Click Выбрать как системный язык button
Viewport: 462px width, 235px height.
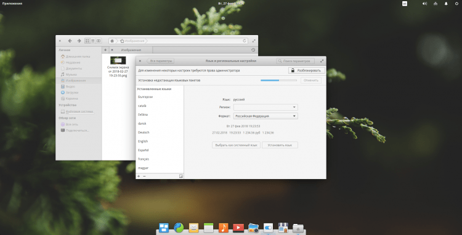(236, 145)
